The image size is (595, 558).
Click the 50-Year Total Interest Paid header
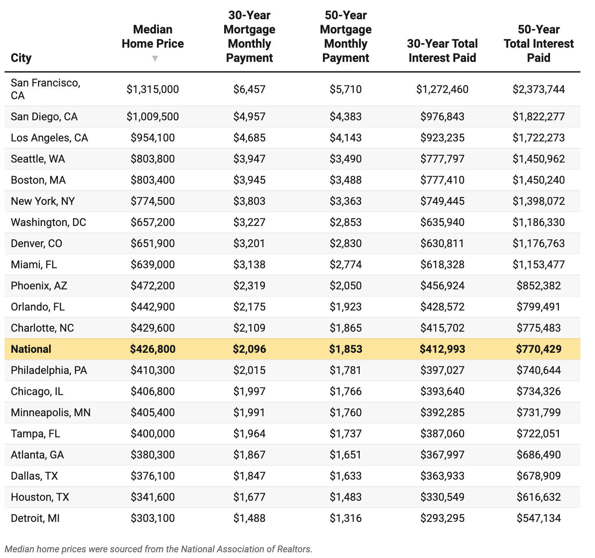[x=539, y=43]
